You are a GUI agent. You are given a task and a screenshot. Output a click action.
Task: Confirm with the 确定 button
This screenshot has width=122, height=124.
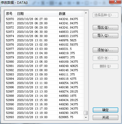[106, 110]
